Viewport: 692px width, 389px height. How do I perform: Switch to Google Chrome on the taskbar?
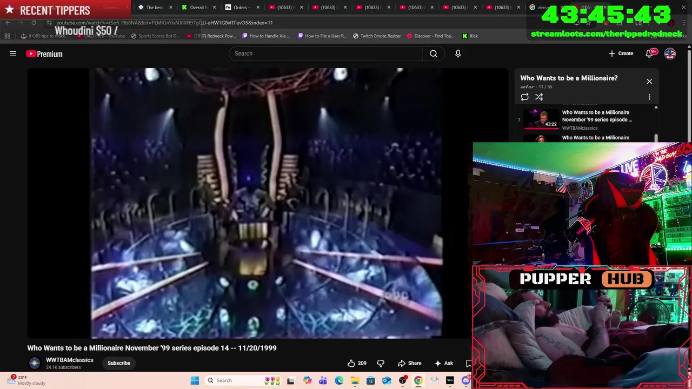[x=418, y=381]
